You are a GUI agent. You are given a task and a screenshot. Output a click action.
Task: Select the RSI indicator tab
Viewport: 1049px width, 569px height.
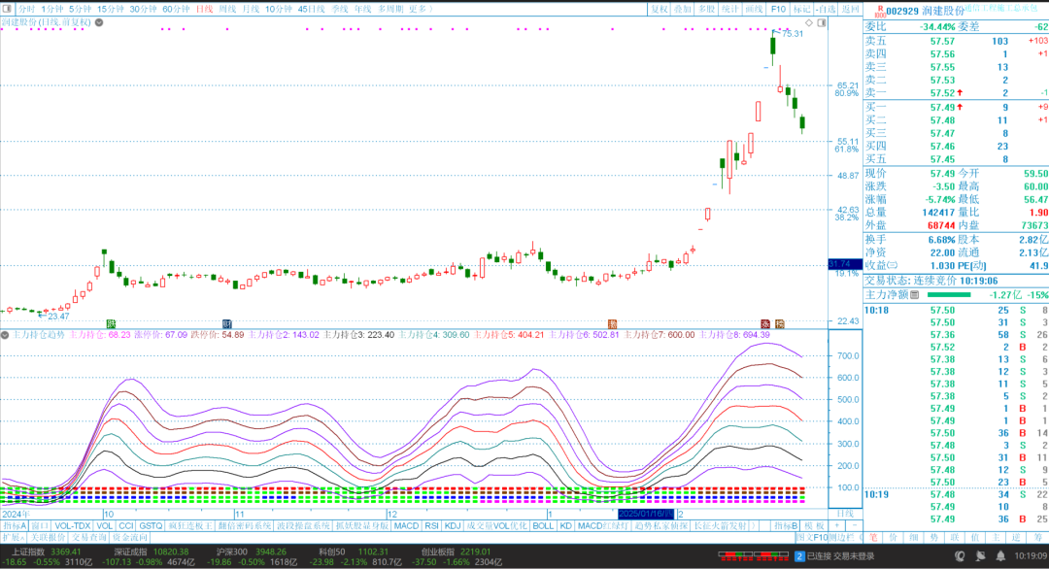coord(431,526)
